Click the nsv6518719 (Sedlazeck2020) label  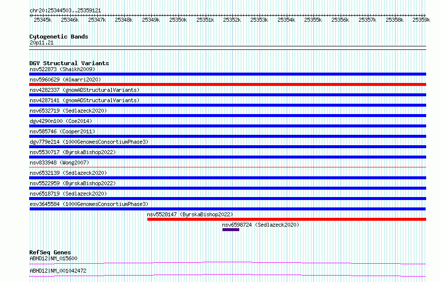68,194
